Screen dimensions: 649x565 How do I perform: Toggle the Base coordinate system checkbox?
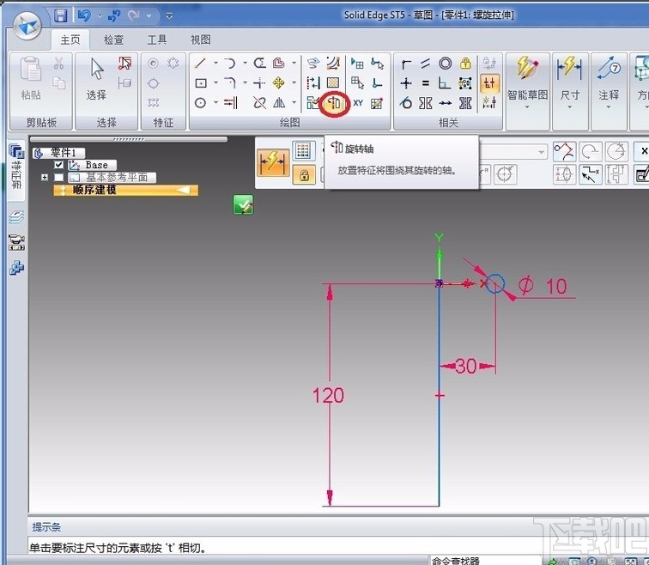[x=59, y=165]
